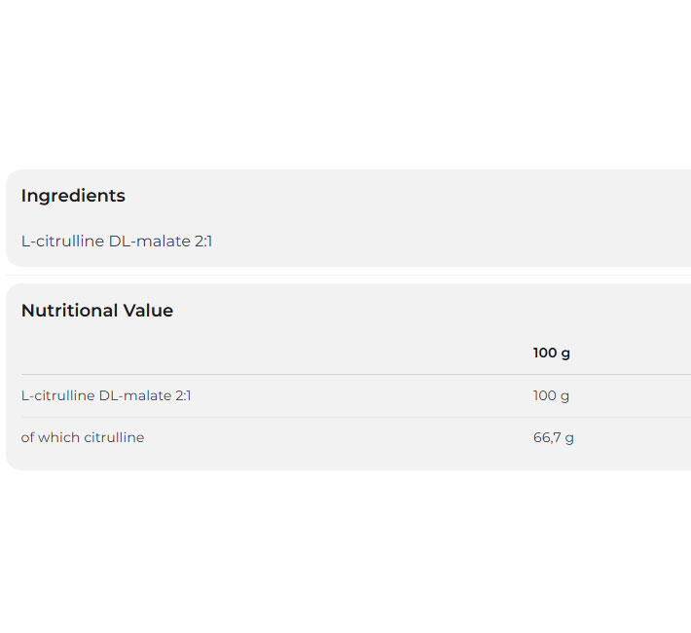Click "L-citrulline" in the Ingredients section text
This screenshot has width=691, height=633.
(62, 241)
